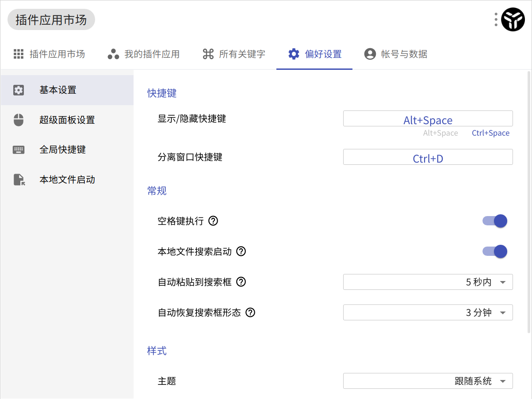The width and height of the screenshot is (532, 399).
Task: Open 超级面板设置 via its mouse icon
Action: [x=19, y=120]
